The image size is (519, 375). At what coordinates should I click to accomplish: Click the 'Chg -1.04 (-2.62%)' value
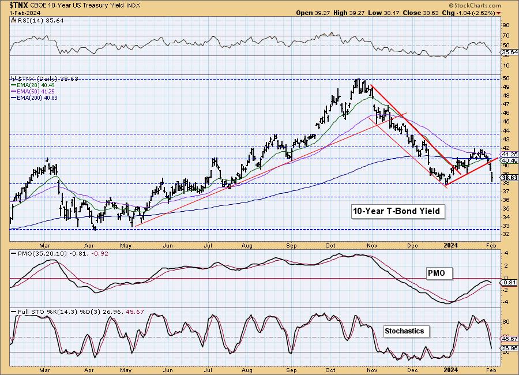(x=469, y=13)
